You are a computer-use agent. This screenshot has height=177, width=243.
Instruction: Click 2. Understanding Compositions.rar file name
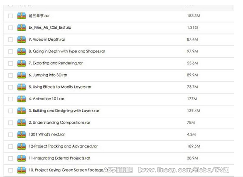click(59, 123)
